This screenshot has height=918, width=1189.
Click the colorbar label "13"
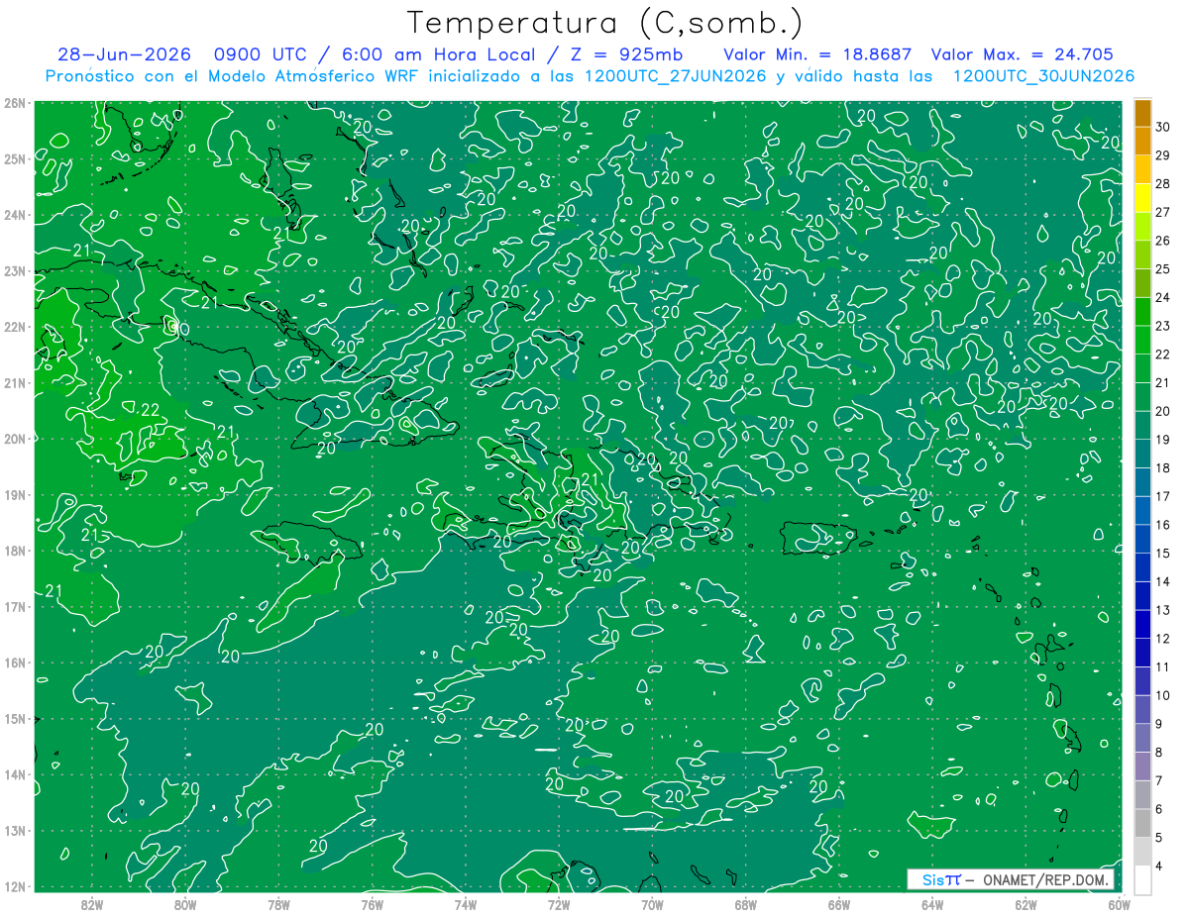tap(1163, 610)
